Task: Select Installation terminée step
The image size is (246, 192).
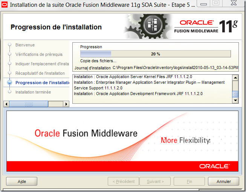Action: coord(33,92)
